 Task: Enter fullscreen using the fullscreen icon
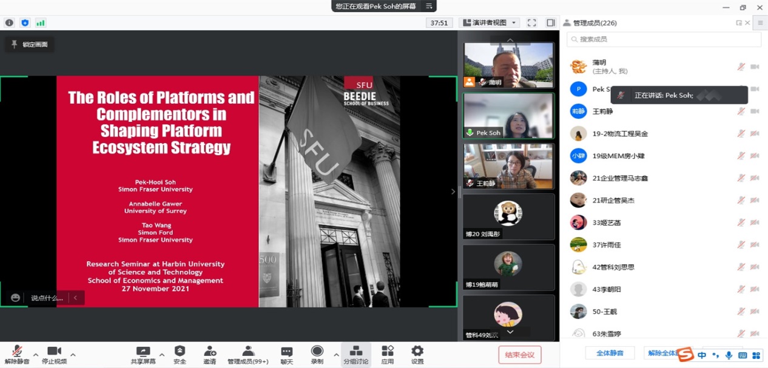(531, 23)
